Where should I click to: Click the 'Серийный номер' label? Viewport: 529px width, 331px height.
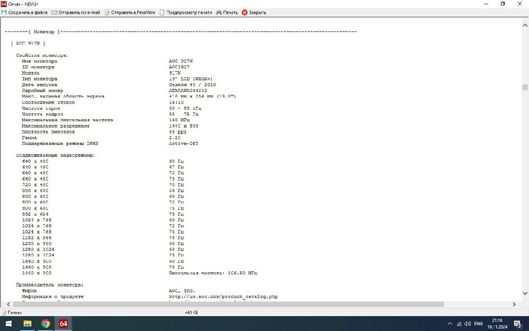point(42,91)
